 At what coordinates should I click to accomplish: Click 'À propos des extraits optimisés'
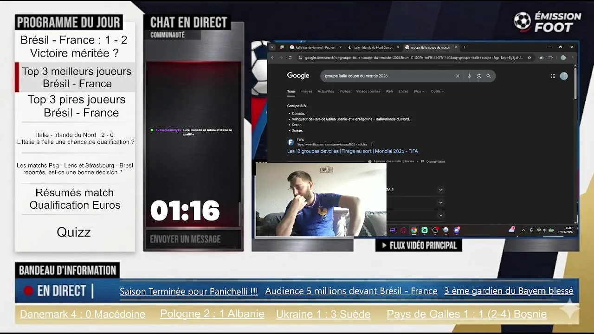(391, 161)
